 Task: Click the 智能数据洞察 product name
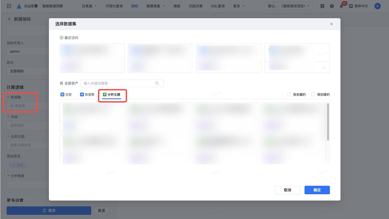point(53,6)
